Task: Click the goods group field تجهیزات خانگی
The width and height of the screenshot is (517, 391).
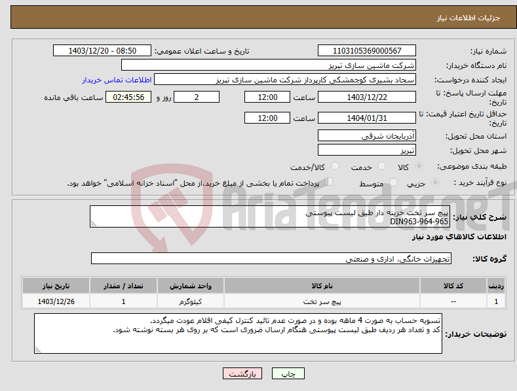Action: pyautogui.click(x=271, y=258)
